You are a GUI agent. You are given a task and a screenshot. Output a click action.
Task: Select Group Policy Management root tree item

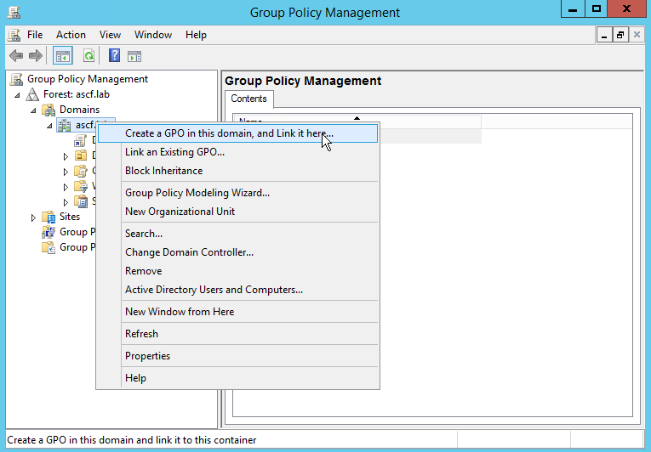pos(88,79)
